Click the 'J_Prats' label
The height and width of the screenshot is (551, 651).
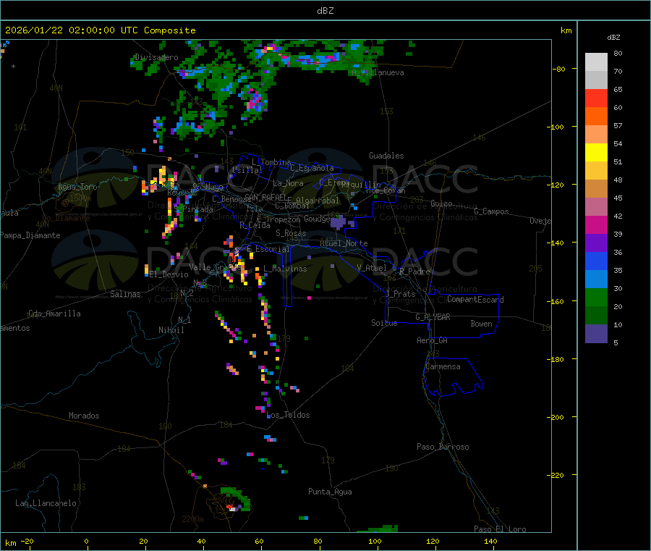click(400, 293)
